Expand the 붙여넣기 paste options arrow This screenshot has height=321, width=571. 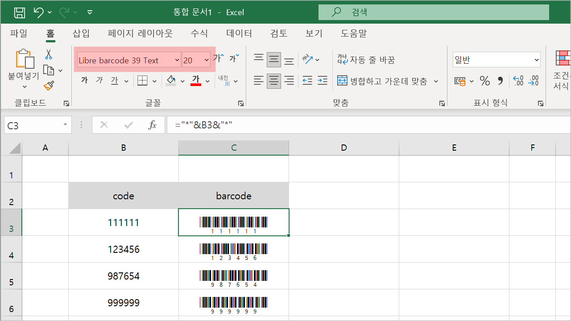tap(24, 86)
